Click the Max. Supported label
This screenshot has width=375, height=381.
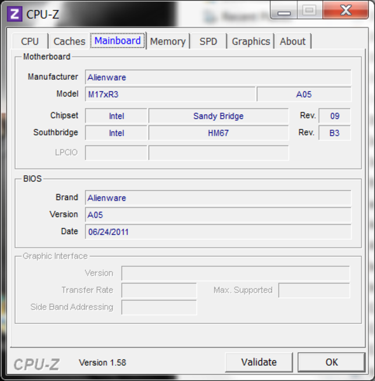point(243,290)
